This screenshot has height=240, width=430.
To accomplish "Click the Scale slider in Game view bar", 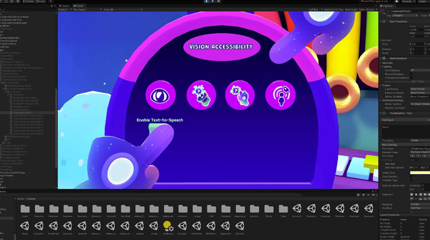I will click(126, 10).
